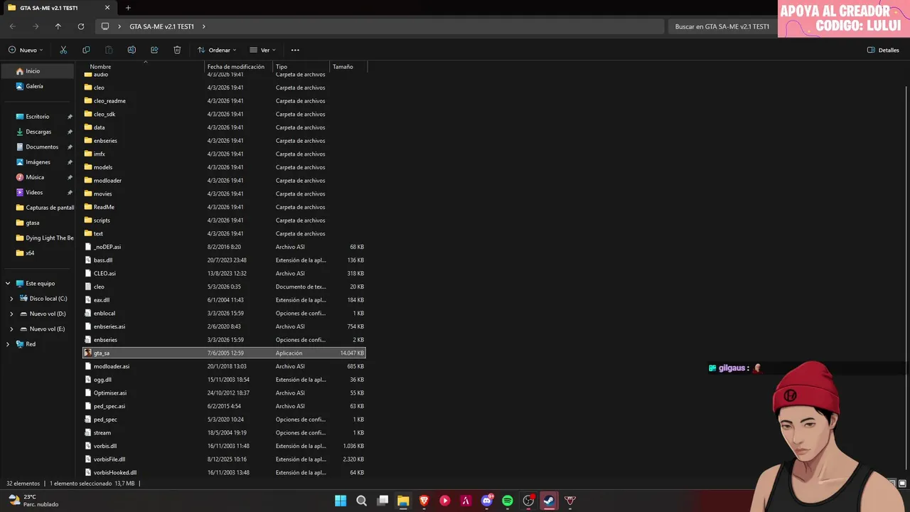Select the cleo folder row
Screen dimensions: 910x512
click(224, 87)
